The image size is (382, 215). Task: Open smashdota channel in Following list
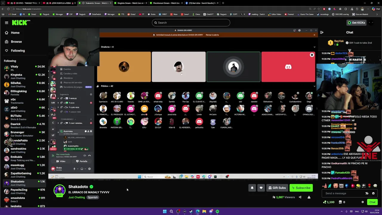24,199
